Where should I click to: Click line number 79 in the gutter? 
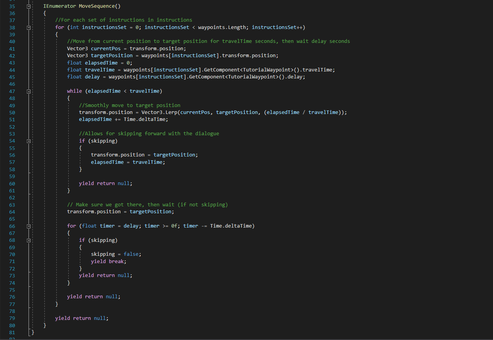[12, 318]
